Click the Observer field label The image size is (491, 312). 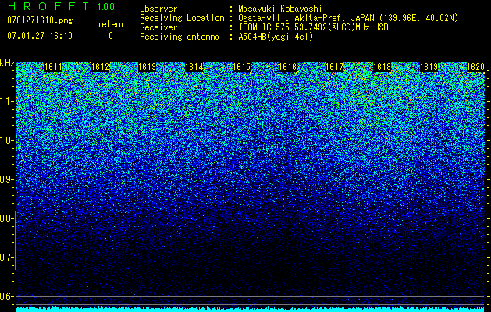click(x=158, y=9)
